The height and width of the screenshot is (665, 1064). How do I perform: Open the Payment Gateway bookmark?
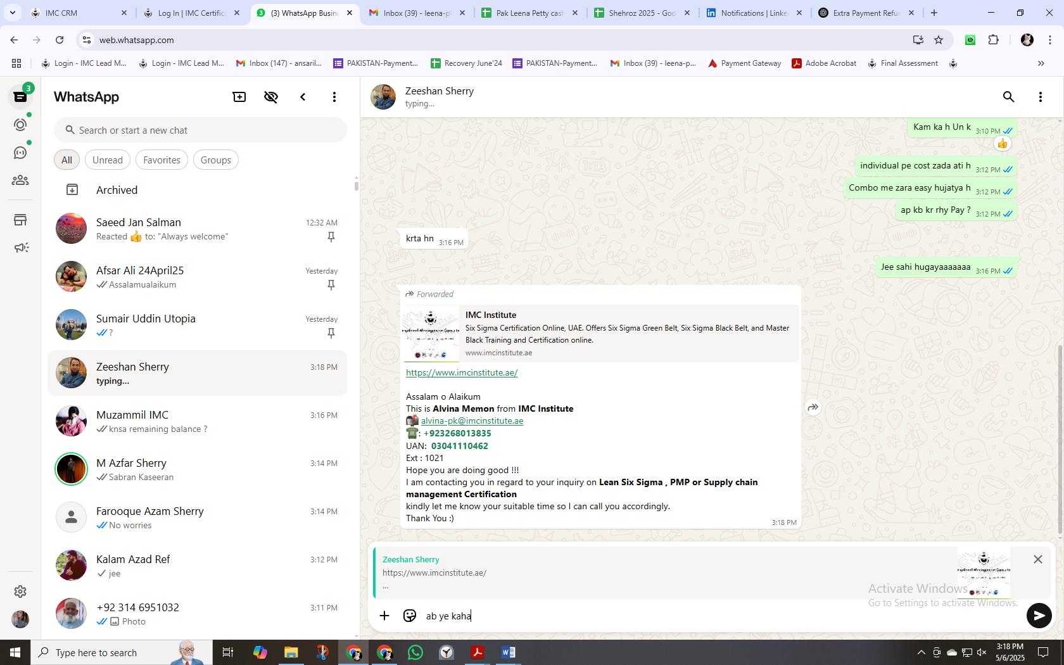744,63
